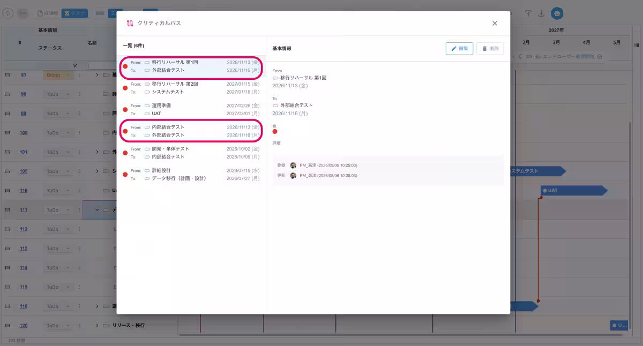The image size is (643, 346).
Task: Open the robot assistant avatar icon
Action: point(557,13)
